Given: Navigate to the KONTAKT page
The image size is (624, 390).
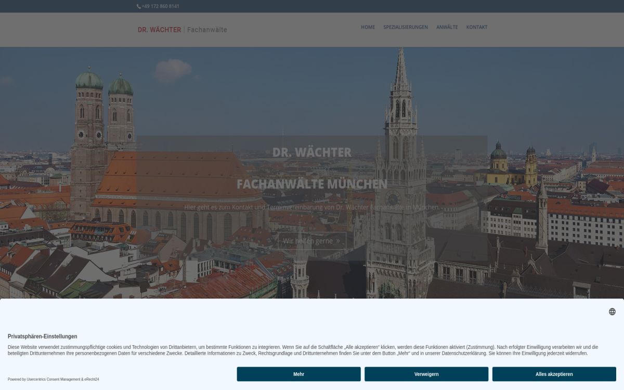Looking at the screenshot, I should click(477, 27).
